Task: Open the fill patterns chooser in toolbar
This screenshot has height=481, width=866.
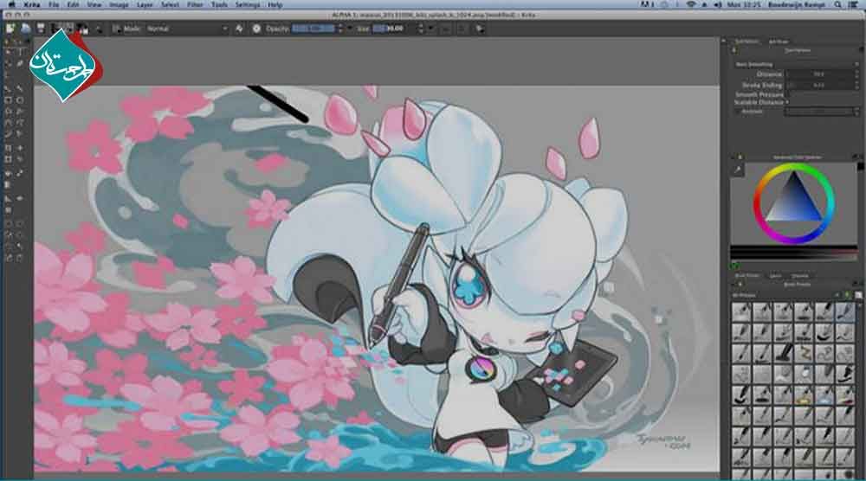Action: 69,29
